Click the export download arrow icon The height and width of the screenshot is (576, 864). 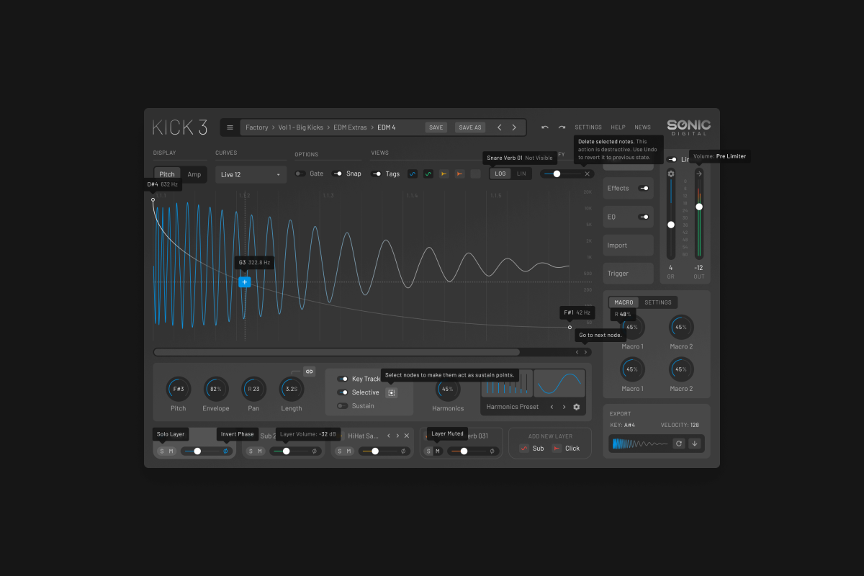(695, 444)
